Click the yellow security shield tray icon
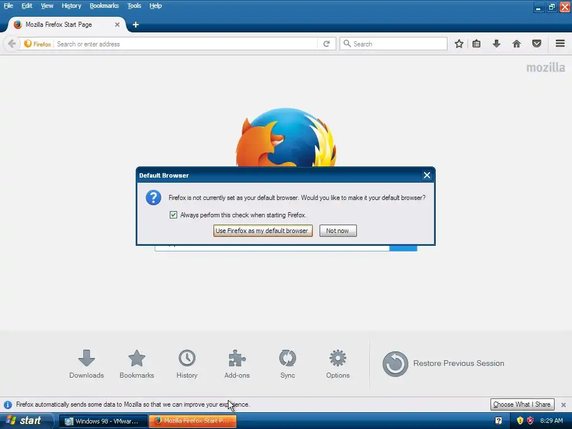Screen dimensions: 572x429 pyautogui.click(x=520, y=421)
